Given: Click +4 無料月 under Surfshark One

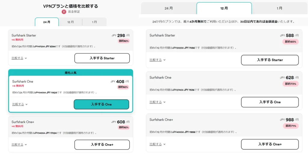Looking at the screenshot, I should pos(18,86).
